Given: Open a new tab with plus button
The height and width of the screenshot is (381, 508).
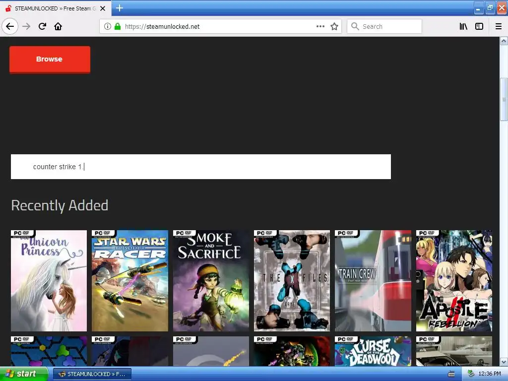Looking at the screenshot, I should point(119,8).
